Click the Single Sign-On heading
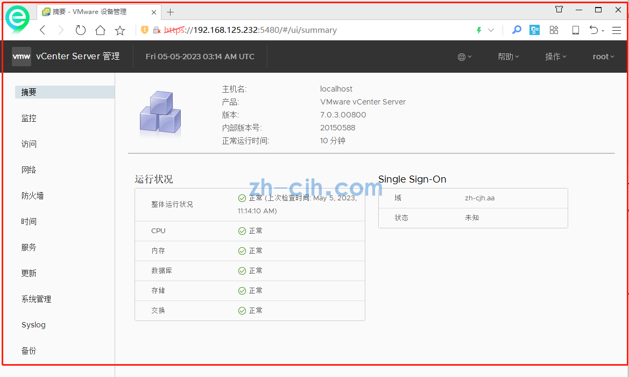 click(x=412, y=179)
